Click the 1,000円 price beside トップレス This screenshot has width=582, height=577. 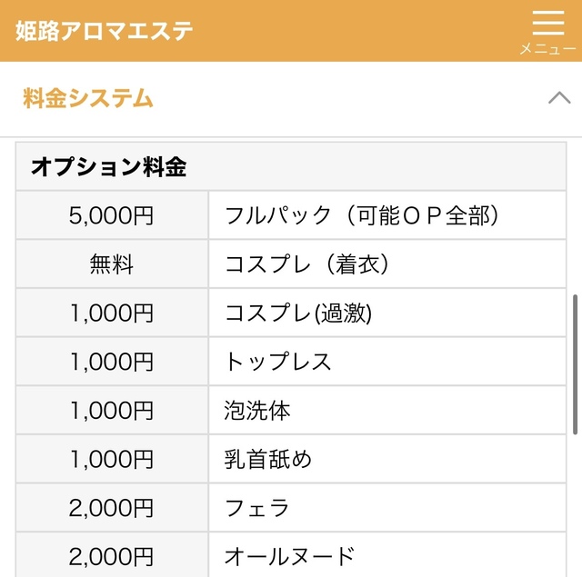coord(112,362)
